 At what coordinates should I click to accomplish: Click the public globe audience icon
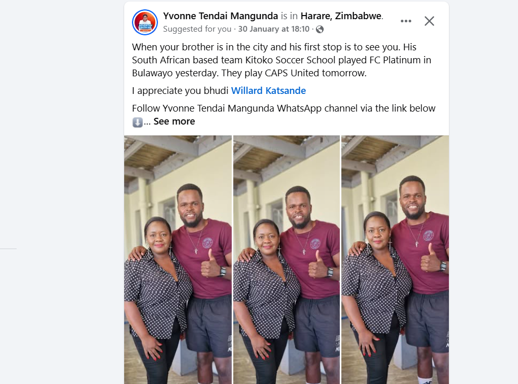pyautogui.click(x=320, y=30)
